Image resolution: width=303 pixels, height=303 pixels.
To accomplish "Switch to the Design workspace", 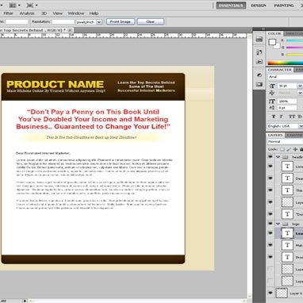I will click(259, 6).
